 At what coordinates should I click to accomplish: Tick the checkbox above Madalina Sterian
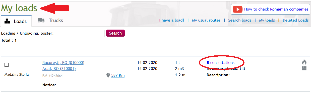[x=7, y=65]
